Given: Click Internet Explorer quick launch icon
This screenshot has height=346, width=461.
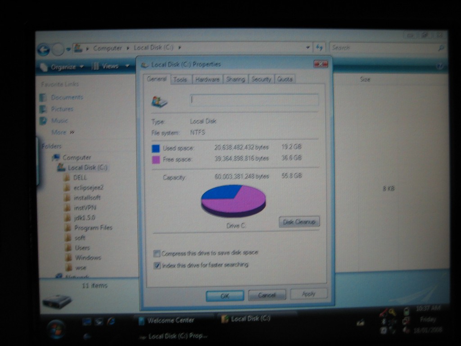Looking at the screenshot, I should pos(111,321).
